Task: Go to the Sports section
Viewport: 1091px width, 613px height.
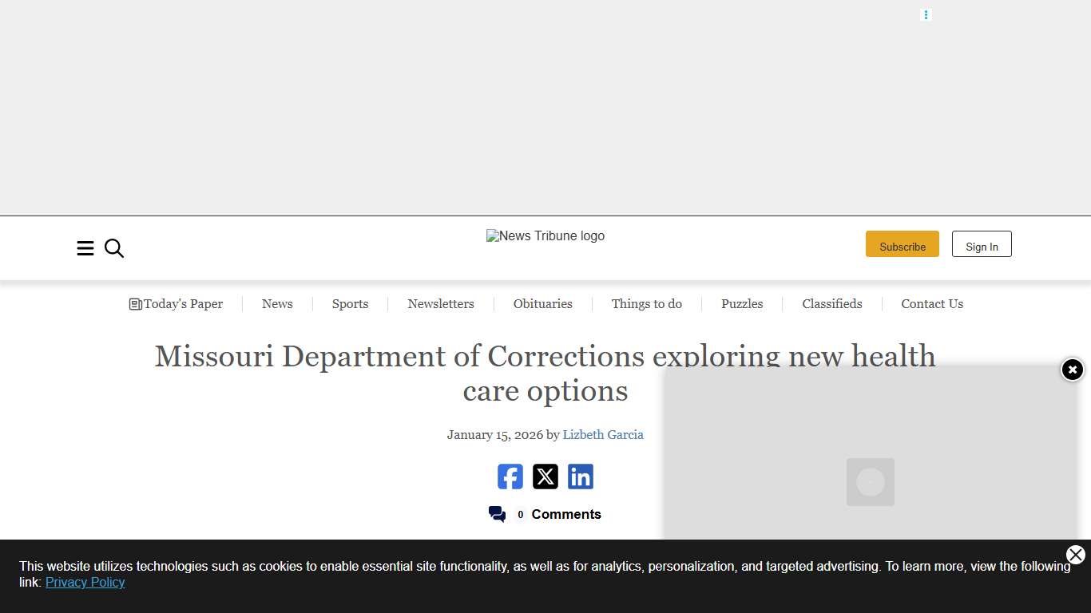Action: tap(350, 303)
